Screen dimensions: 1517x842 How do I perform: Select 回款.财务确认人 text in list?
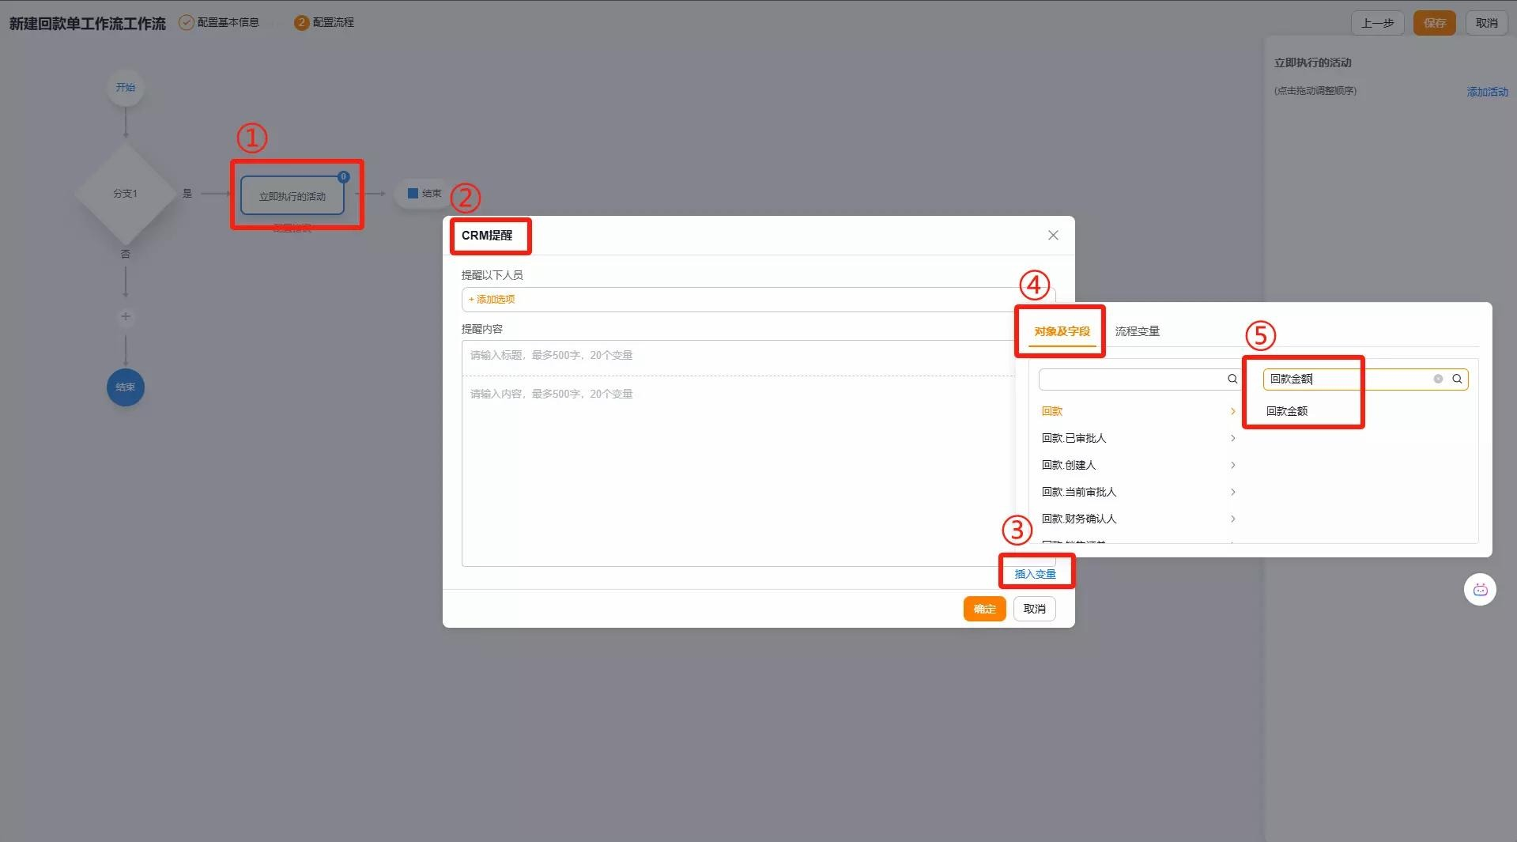(1079, 519)
